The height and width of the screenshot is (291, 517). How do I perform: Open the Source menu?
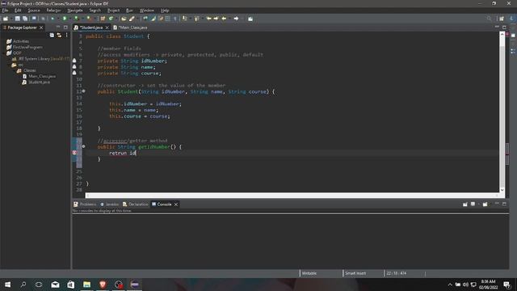point(34,11)
